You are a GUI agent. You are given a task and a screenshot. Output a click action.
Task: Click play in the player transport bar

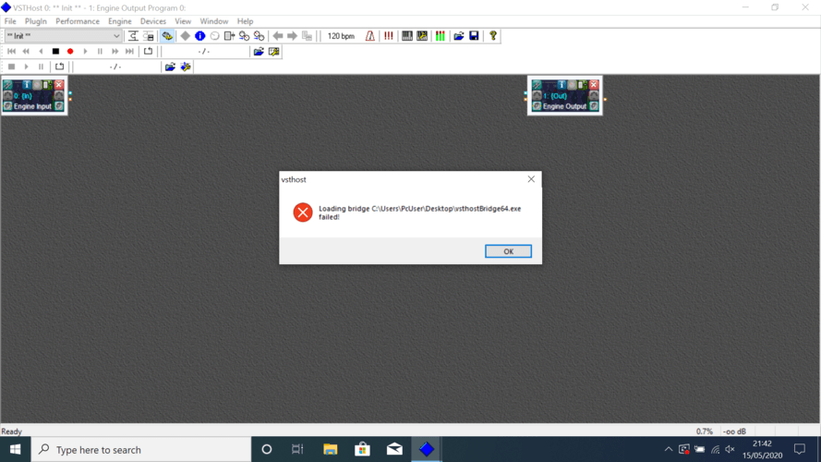(85, 52)
